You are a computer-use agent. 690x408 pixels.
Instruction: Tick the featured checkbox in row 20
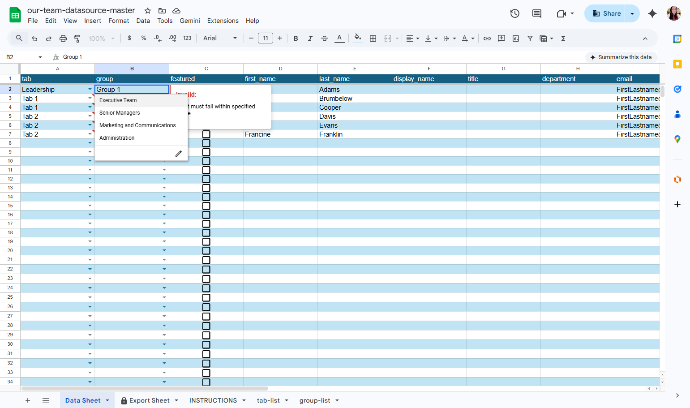coord(206,251)
